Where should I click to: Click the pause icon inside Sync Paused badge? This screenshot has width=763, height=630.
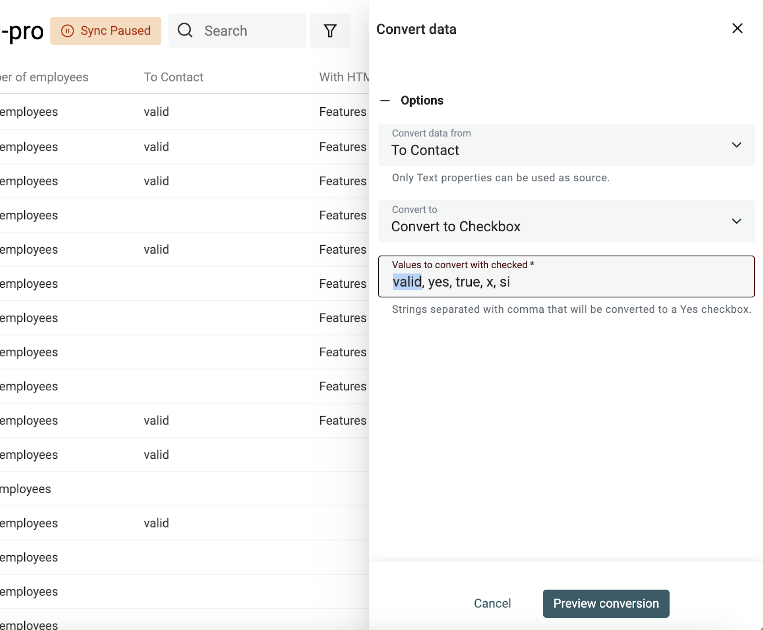(68, 31)
